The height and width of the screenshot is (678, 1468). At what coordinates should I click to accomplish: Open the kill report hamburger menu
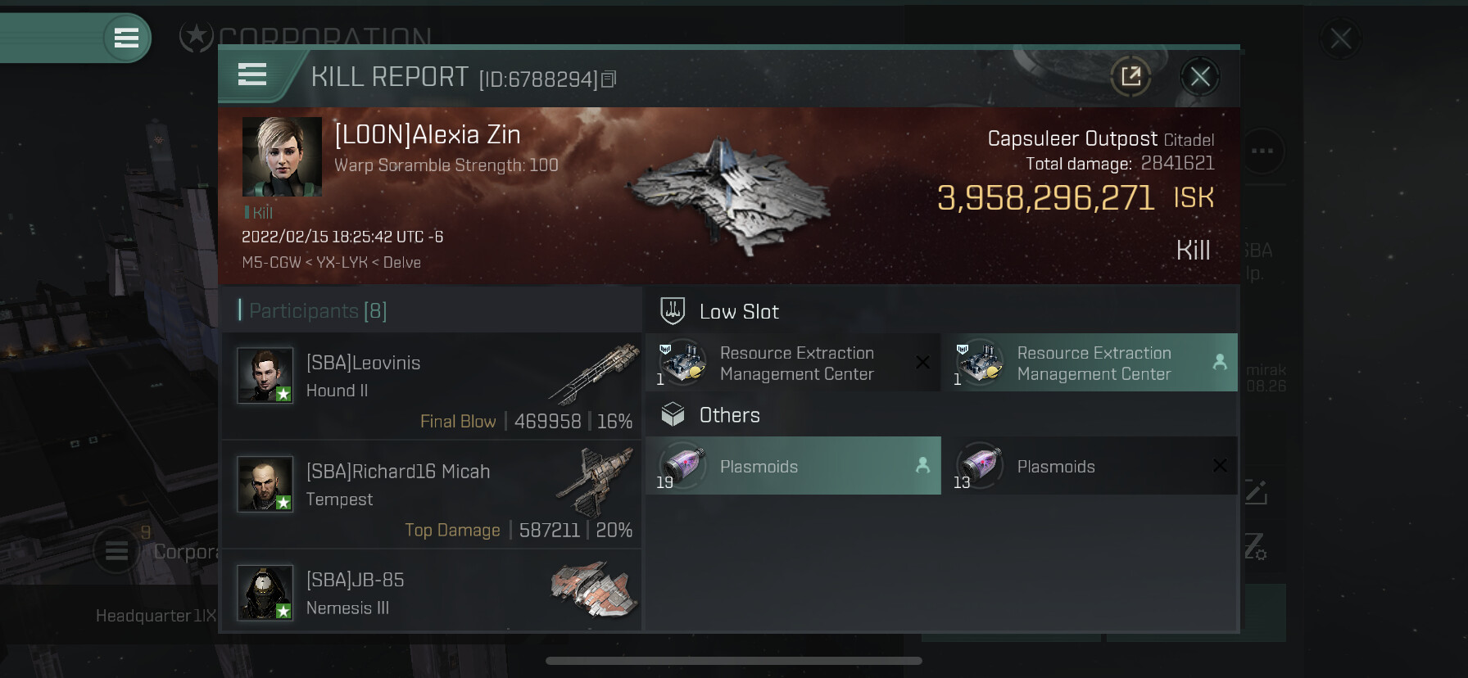(252, 75)
